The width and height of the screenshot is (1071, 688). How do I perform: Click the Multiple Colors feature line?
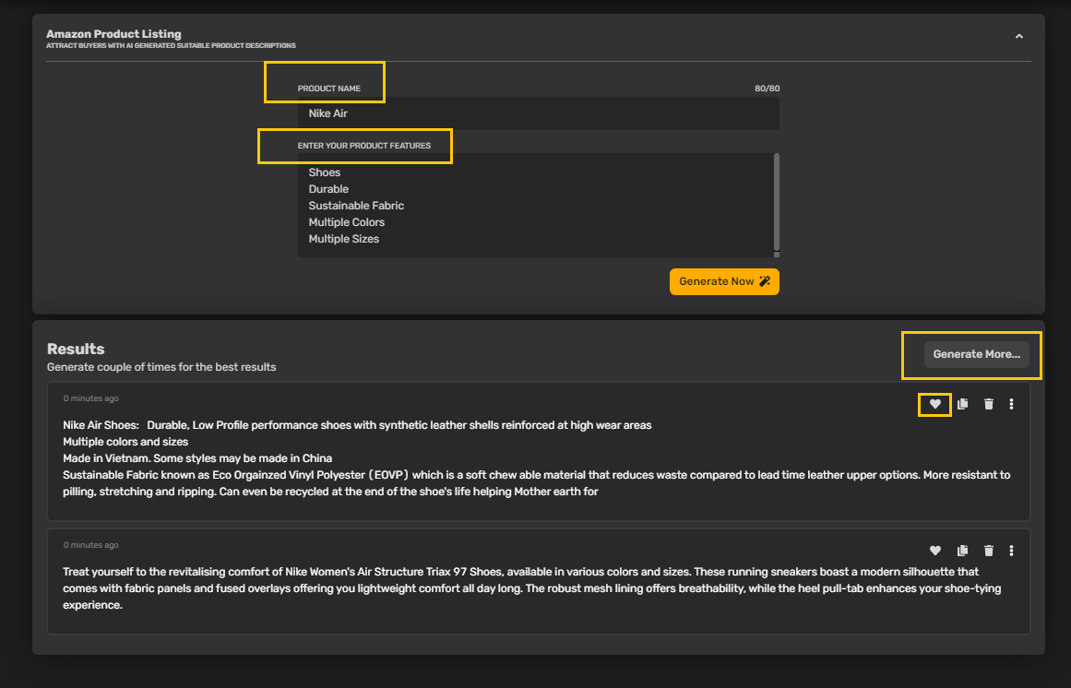(346, 222)
